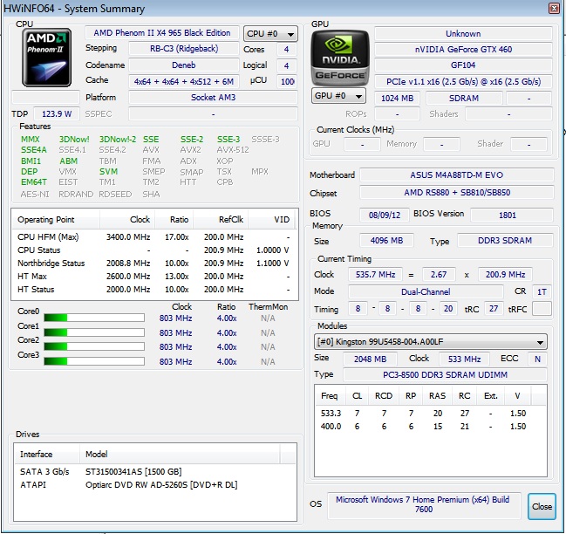566x534 pixels.
Task: Click the AES-NI feature label
Action: (x=35, y=195)
